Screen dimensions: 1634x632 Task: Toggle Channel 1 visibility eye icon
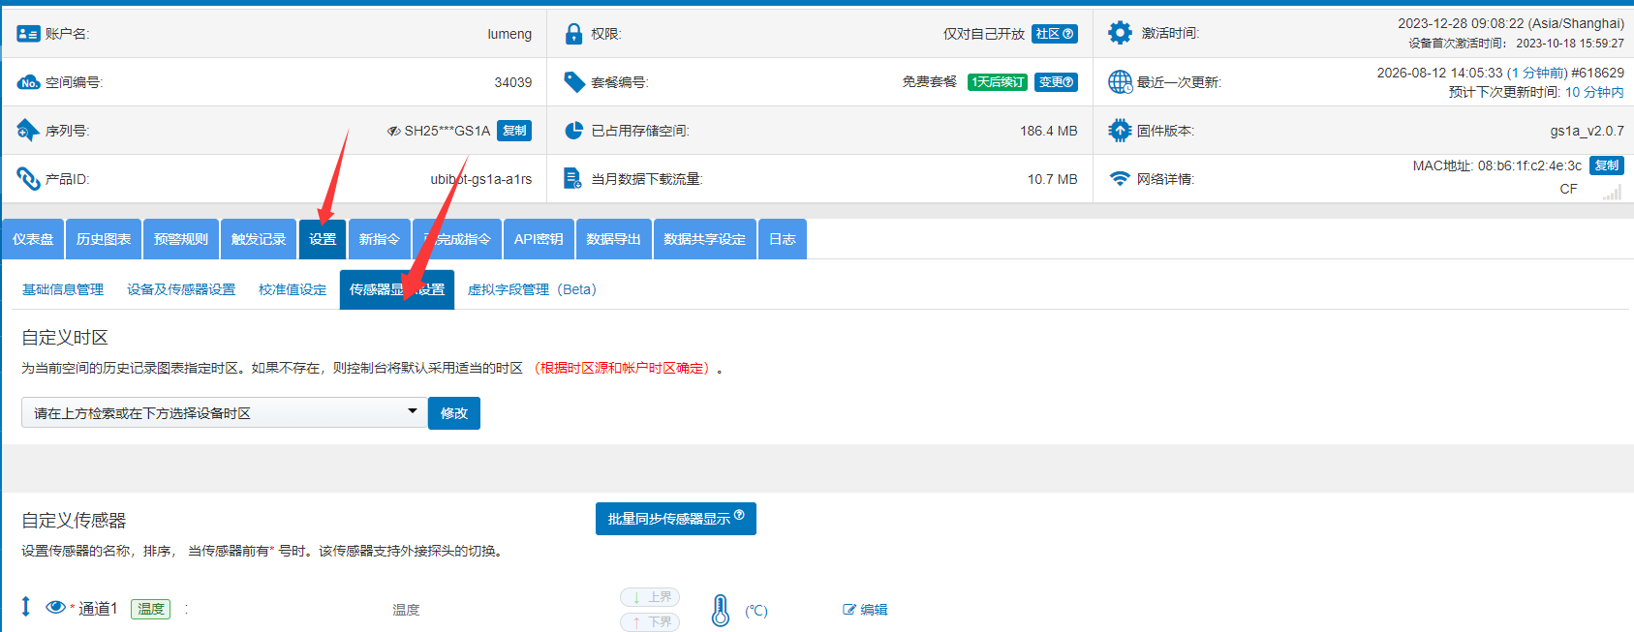[55, 607]
